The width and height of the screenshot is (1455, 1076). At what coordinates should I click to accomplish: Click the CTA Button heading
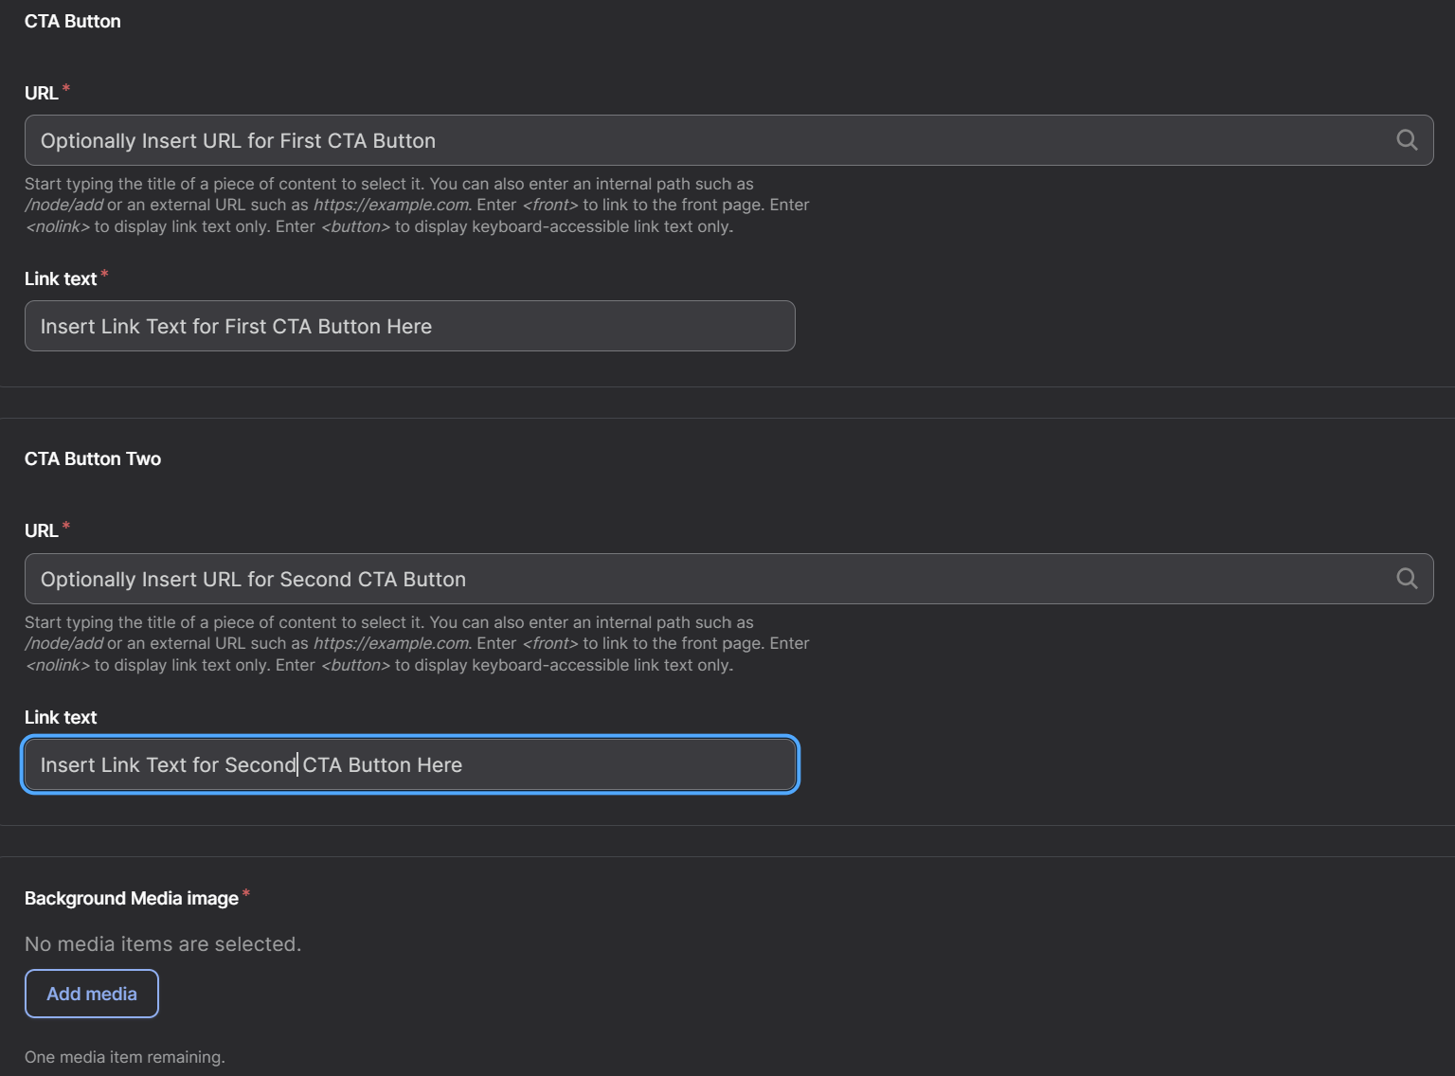pos(73,21)
